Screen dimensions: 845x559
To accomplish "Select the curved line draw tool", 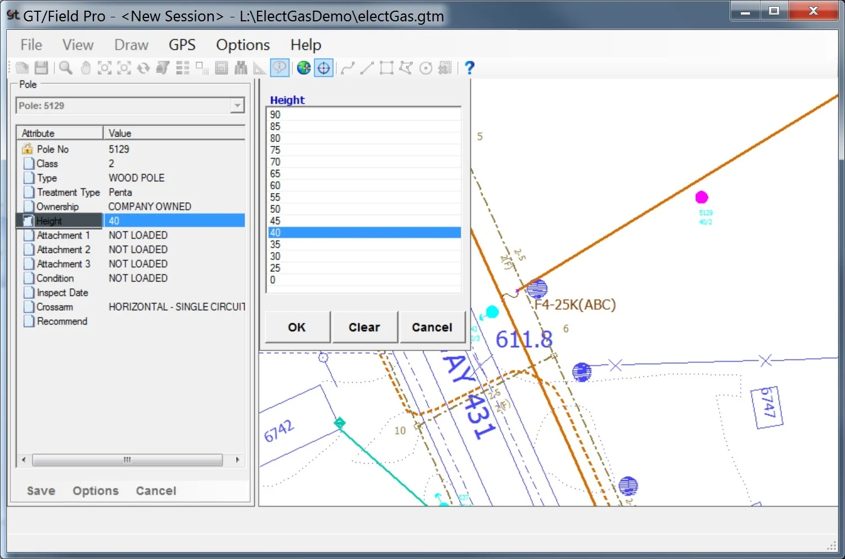I will point(348,68).
